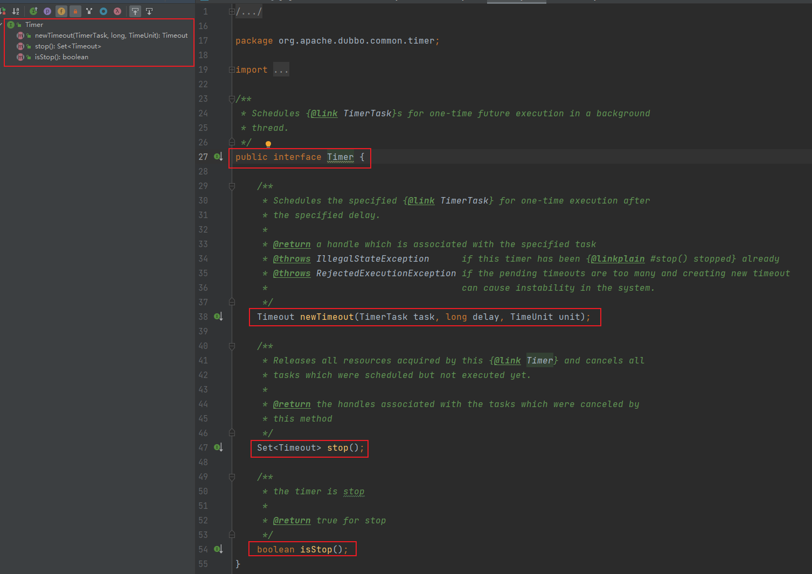The image size is (812, 574).
Task: Click the newTimeout method name on line 38
Action: [327, 317]
